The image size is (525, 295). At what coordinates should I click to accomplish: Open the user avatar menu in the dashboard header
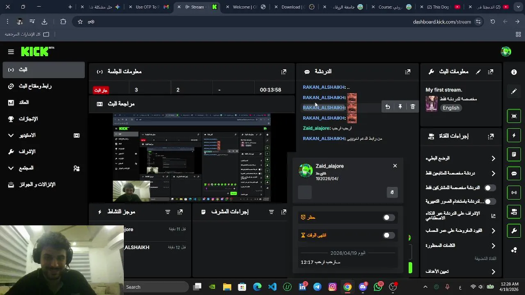pyautogui.click(x=506, y=52)
